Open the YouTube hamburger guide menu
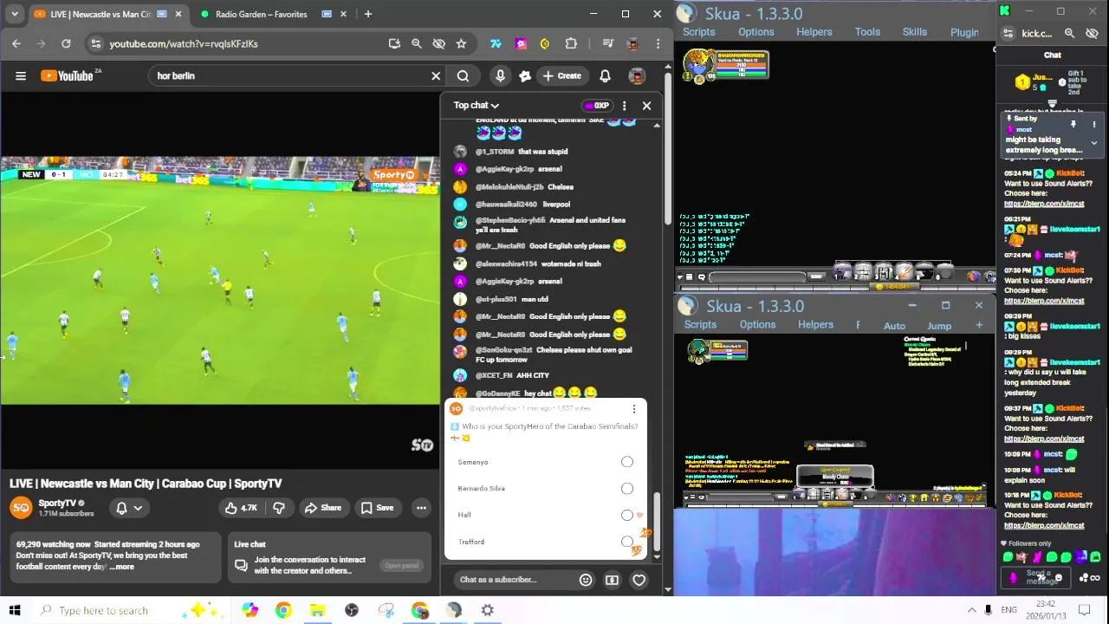 [21, 76]
